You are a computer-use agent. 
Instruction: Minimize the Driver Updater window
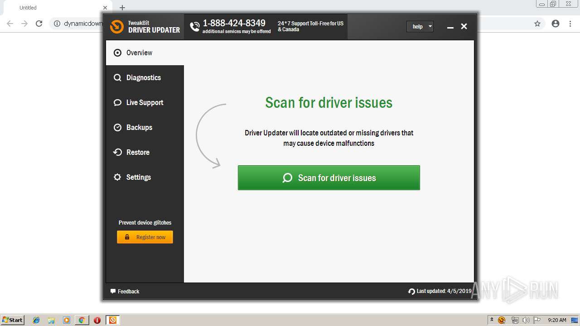pos(450,27)
